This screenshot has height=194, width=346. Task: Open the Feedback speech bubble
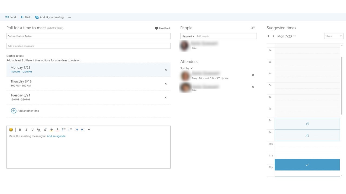(157, 28)
